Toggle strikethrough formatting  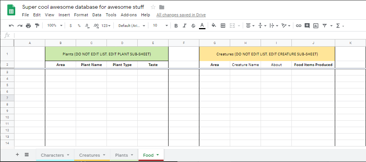point(193,25)
